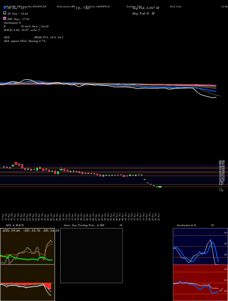Image resolution: width=228 pixels, height=301 pixels.
Task: Click the 'Intra Day Trading Price & MR' title
Action: [84, 225]
